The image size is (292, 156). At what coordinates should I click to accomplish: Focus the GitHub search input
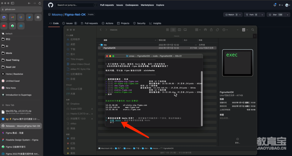click(77, 5)
